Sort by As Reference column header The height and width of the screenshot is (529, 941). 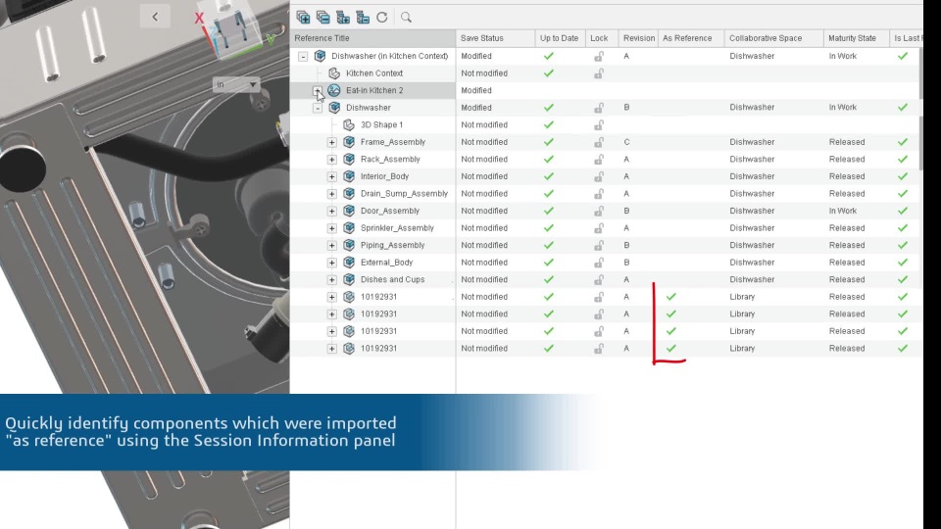click(691, 38)
